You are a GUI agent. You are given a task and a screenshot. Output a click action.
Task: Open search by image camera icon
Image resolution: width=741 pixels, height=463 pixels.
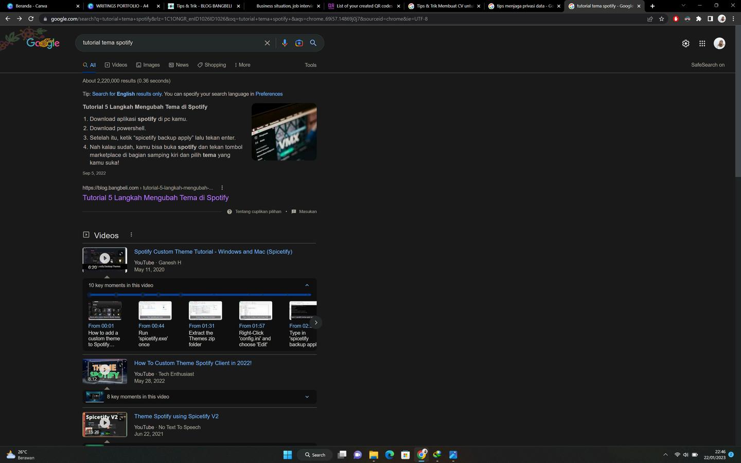[x=299, y=43]
